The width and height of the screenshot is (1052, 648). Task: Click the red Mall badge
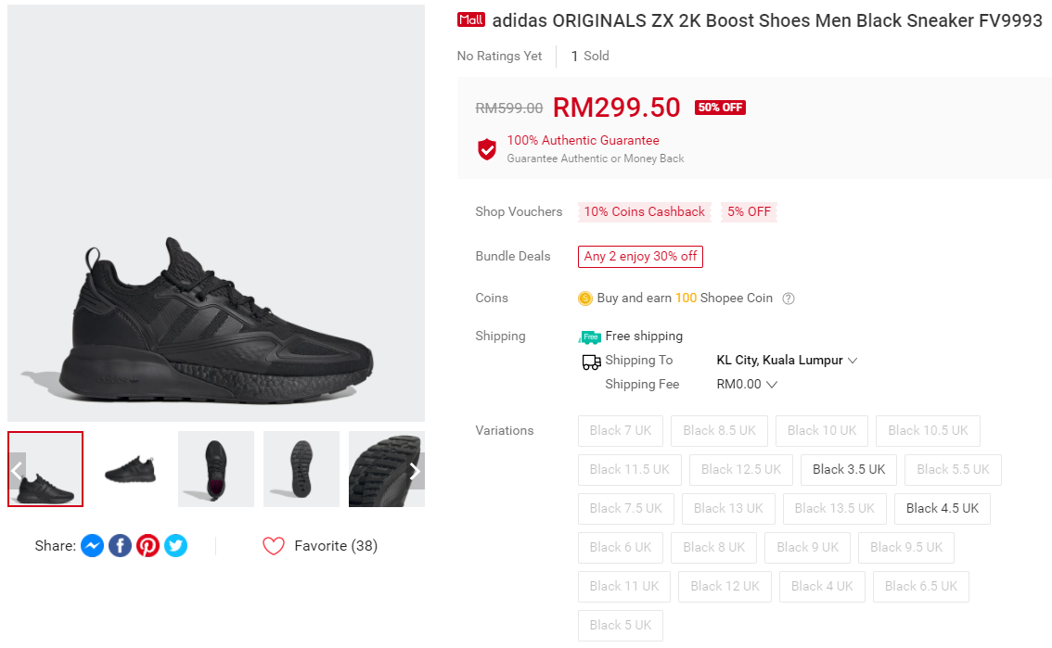tap(471, 20)
